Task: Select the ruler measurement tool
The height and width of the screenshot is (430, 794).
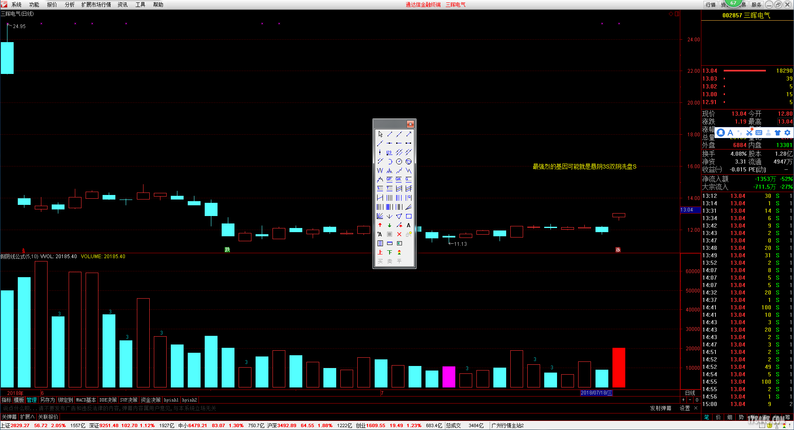Action: click(x=390, y=243)
